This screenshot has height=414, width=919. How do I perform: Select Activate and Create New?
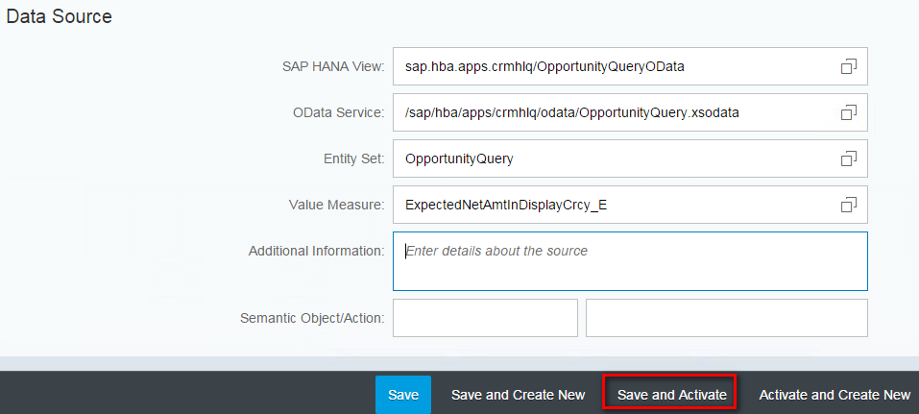834,395
